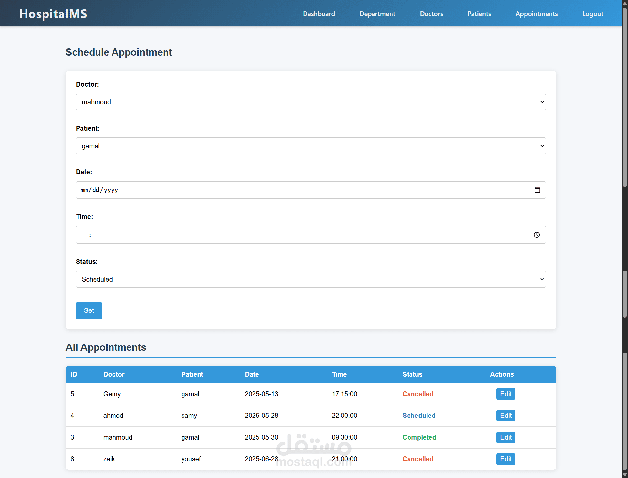Image resolution: width=628 pixels, height=478 pixels.
Task: Click date 2025-05-13 in the table
Action: click(x=261, y=394)
